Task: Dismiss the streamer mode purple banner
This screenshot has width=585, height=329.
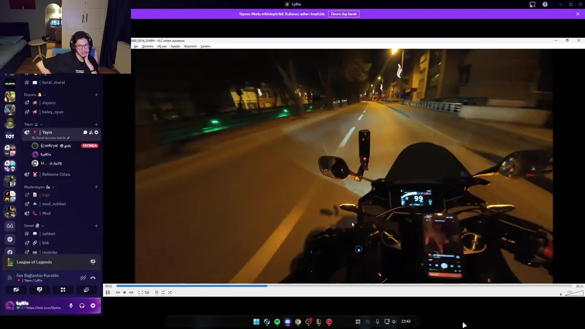Action: click(x=578, y=14)
